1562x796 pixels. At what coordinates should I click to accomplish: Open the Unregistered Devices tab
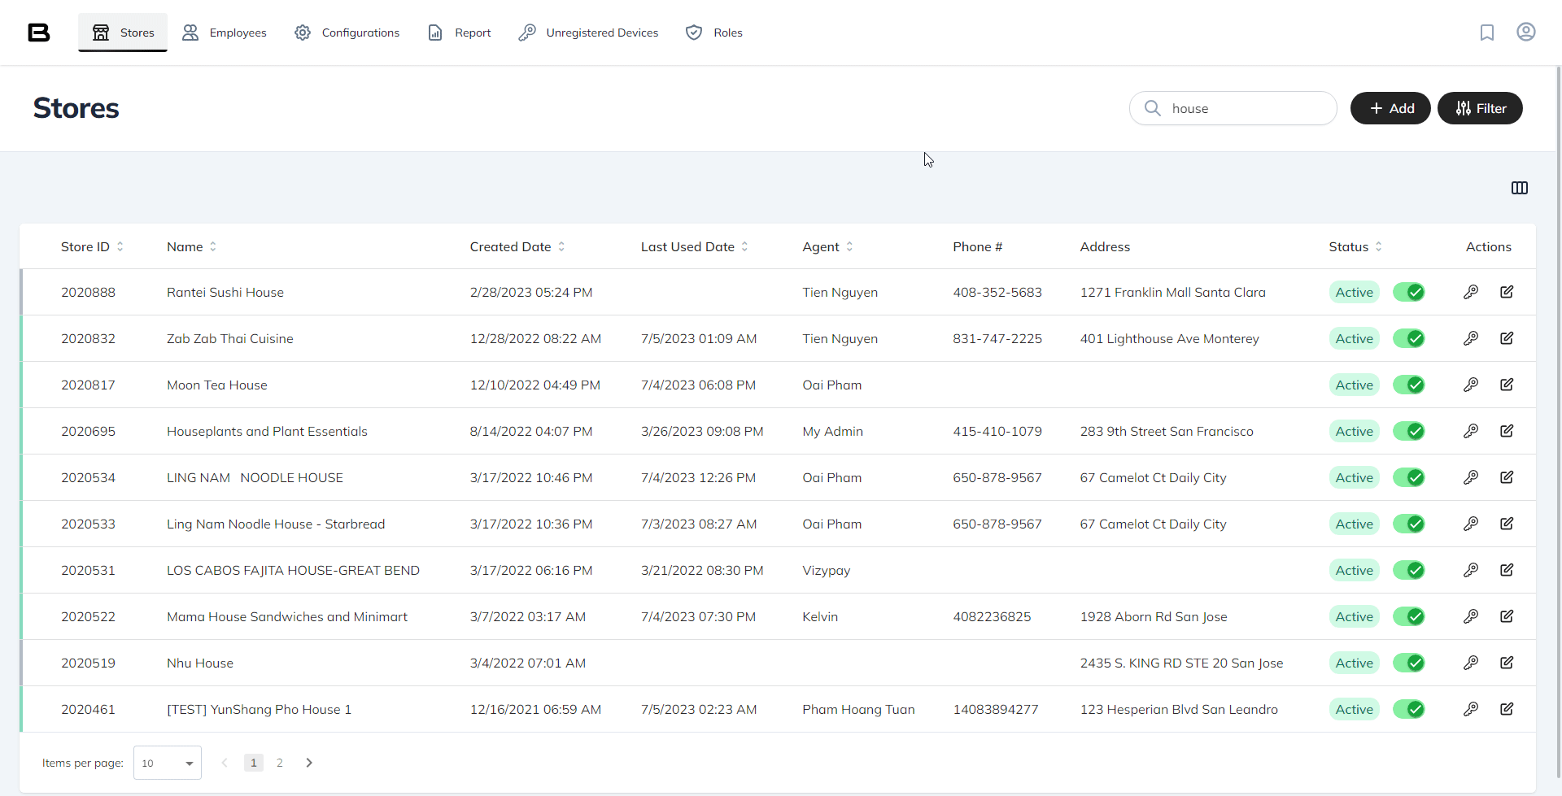(588, 33)
